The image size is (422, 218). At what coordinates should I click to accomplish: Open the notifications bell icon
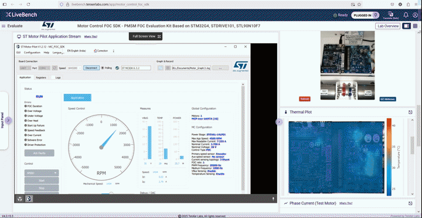(406, 15)
